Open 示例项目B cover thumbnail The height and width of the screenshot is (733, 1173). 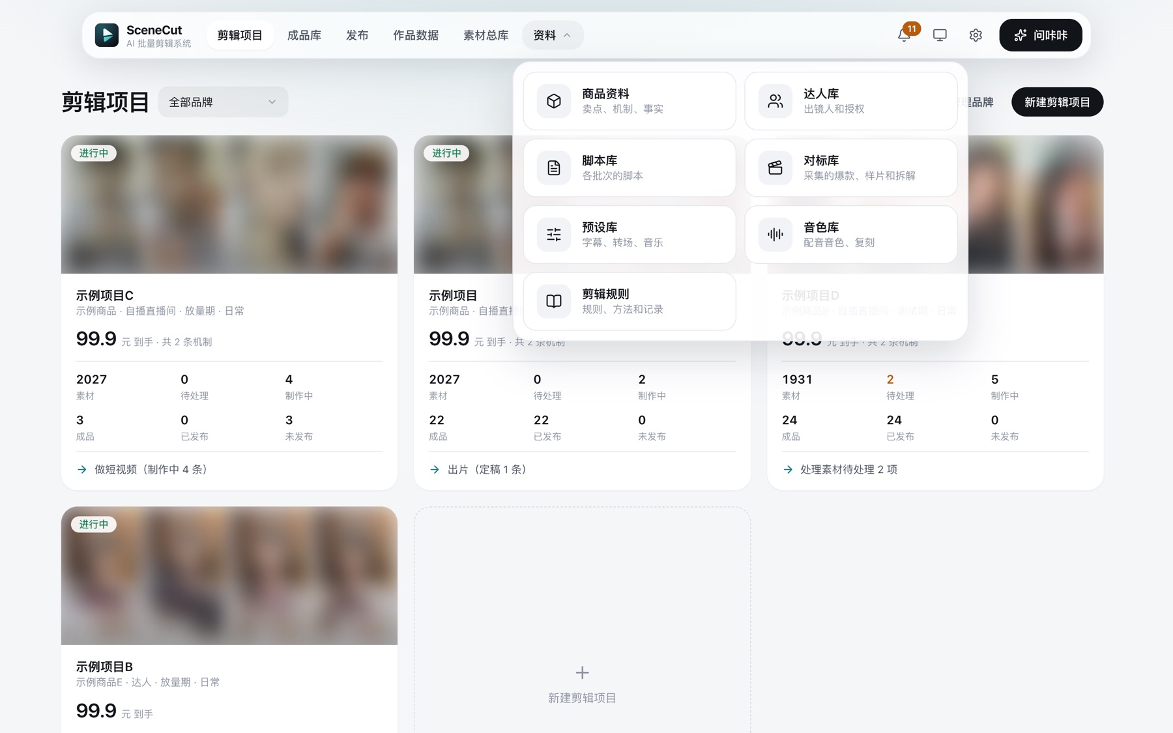click(x=229, y=576)
